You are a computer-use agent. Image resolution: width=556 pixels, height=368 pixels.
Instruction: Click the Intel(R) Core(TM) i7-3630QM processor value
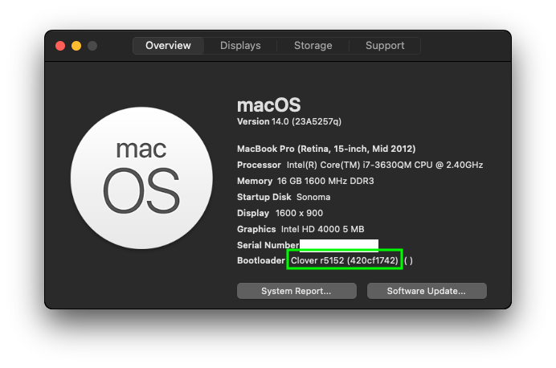tap(385, 165)
